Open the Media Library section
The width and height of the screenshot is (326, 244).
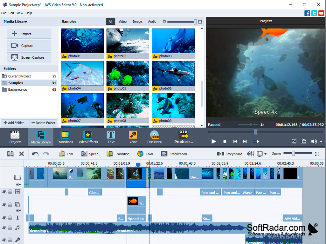[x=41, y=137]
